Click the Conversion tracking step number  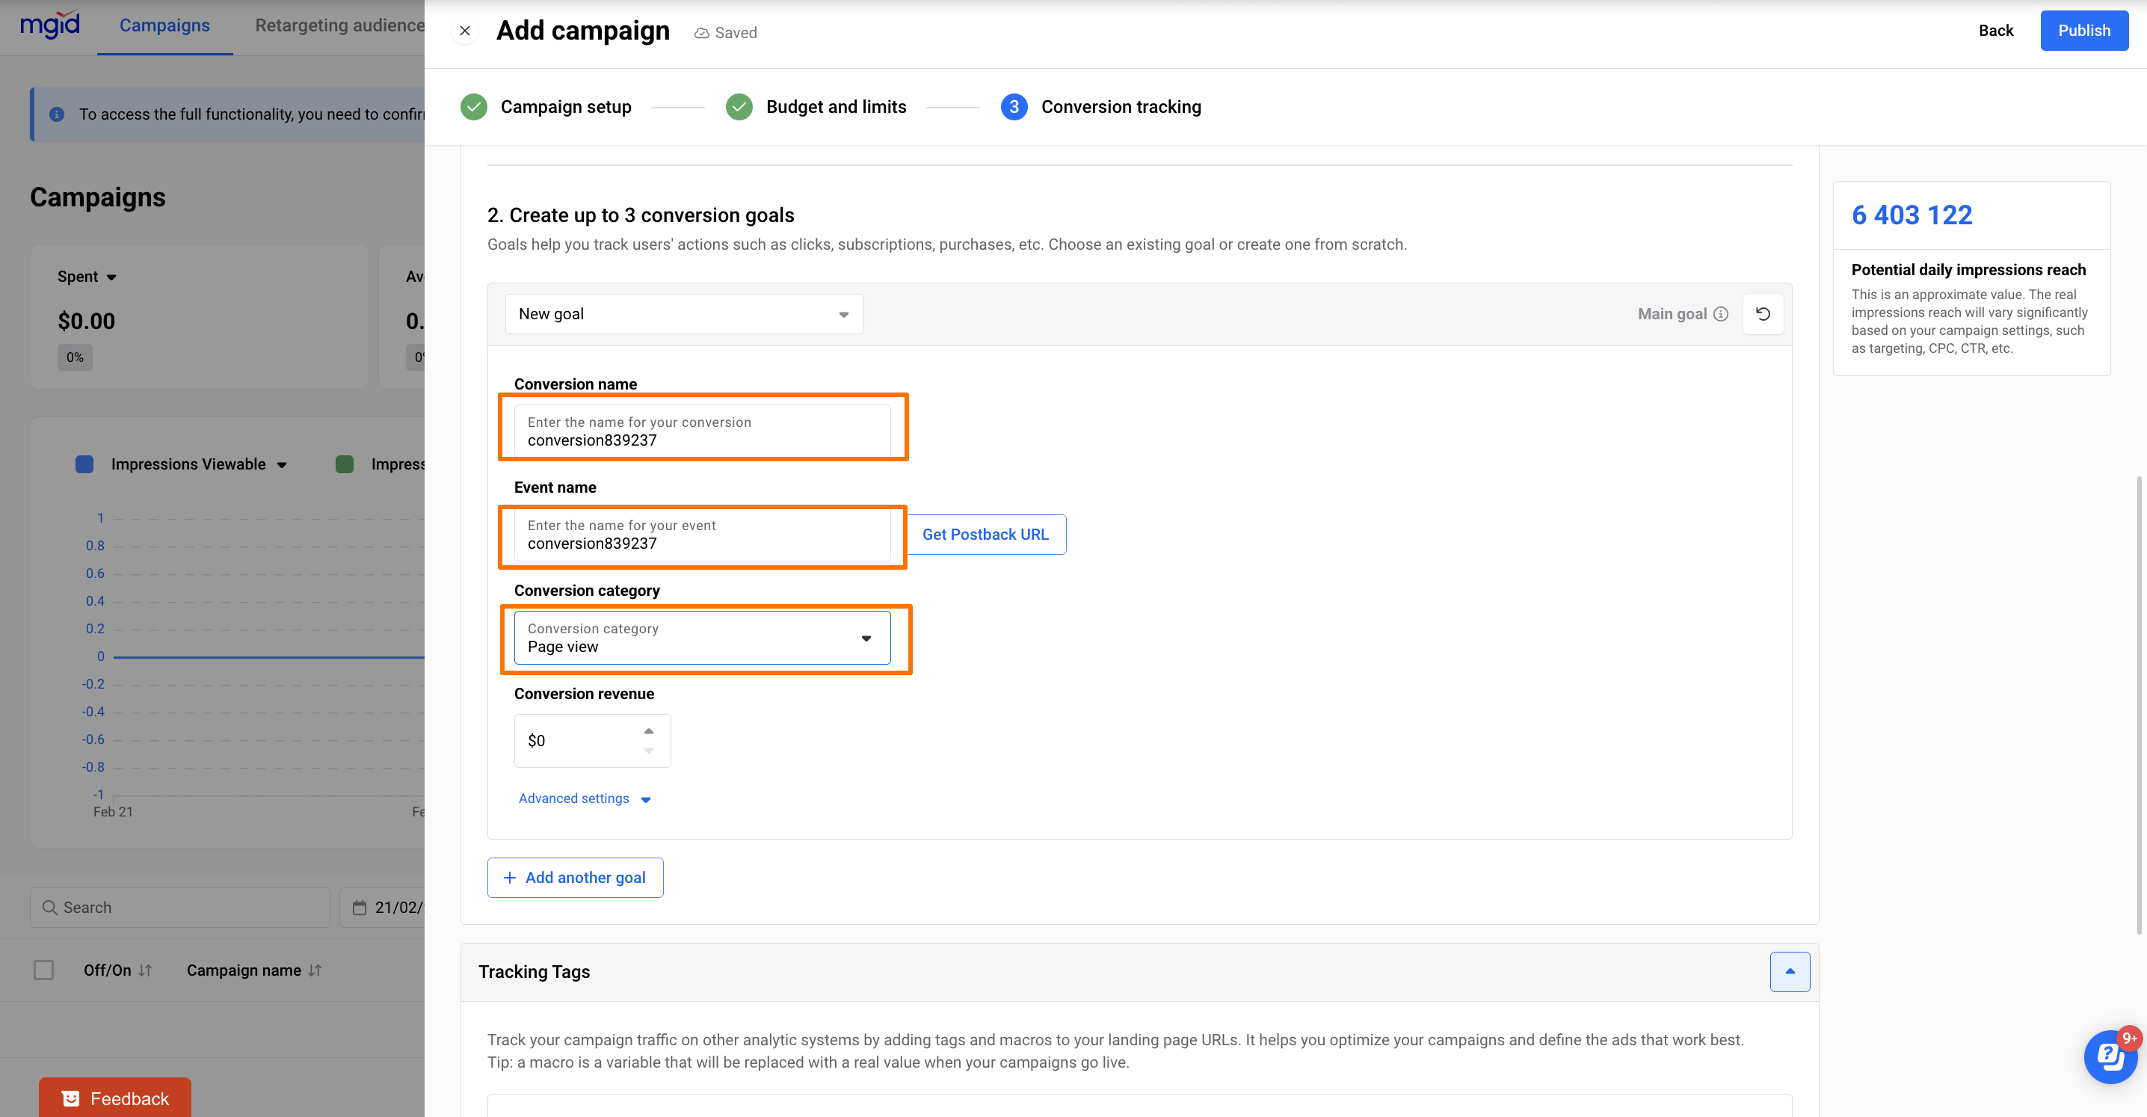tap(1014, 107)
